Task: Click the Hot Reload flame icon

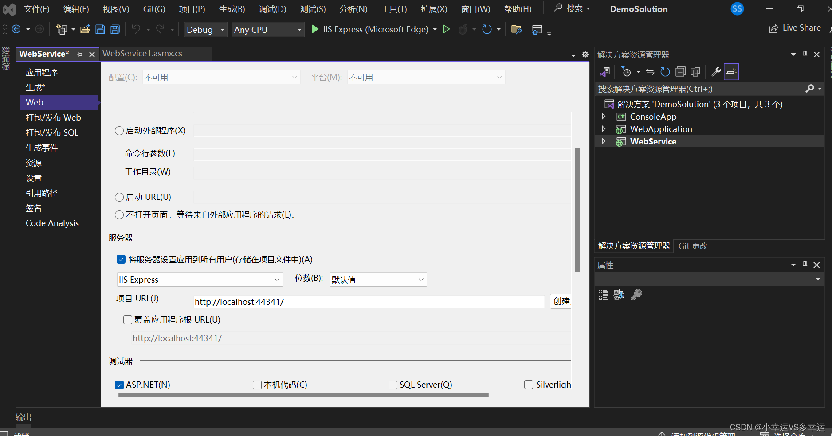Action: pos(463,29)
